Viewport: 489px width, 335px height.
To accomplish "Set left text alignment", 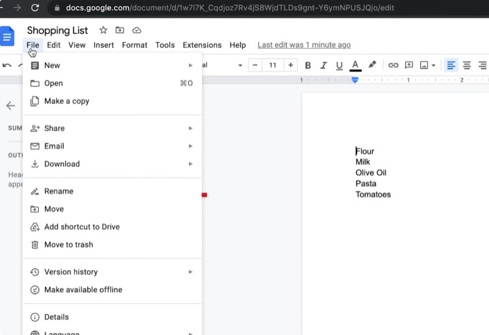I will (451, 65).
